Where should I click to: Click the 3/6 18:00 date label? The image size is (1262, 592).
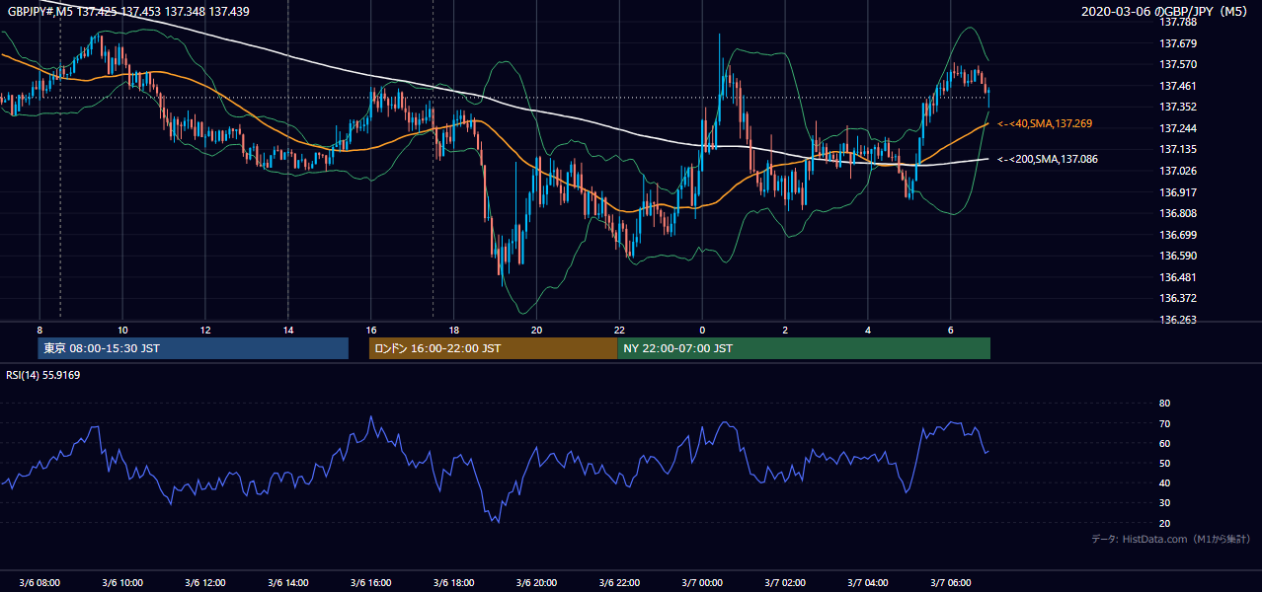point(454,582)
